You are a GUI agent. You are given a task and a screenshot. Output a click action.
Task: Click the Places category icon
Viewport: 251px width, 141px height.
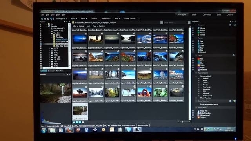(x=198, y=33)
